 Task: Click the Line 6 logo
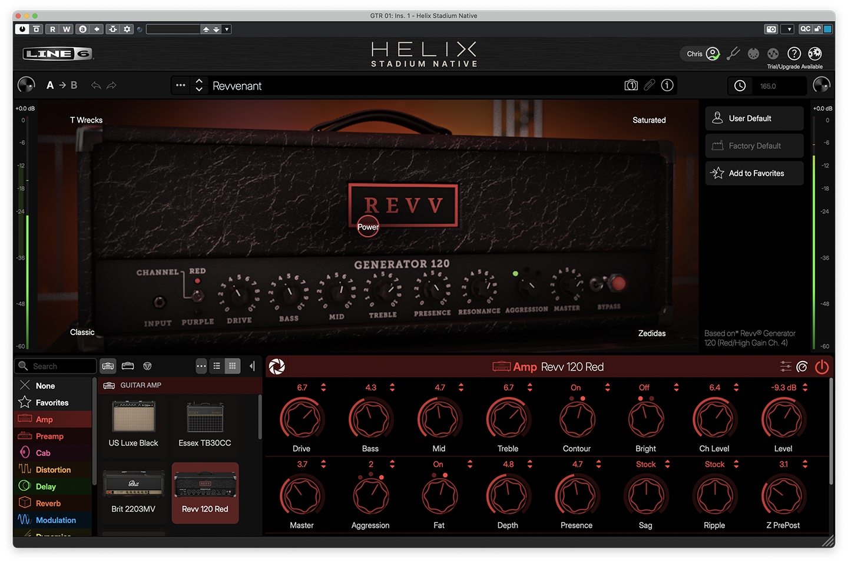(58, 54)
